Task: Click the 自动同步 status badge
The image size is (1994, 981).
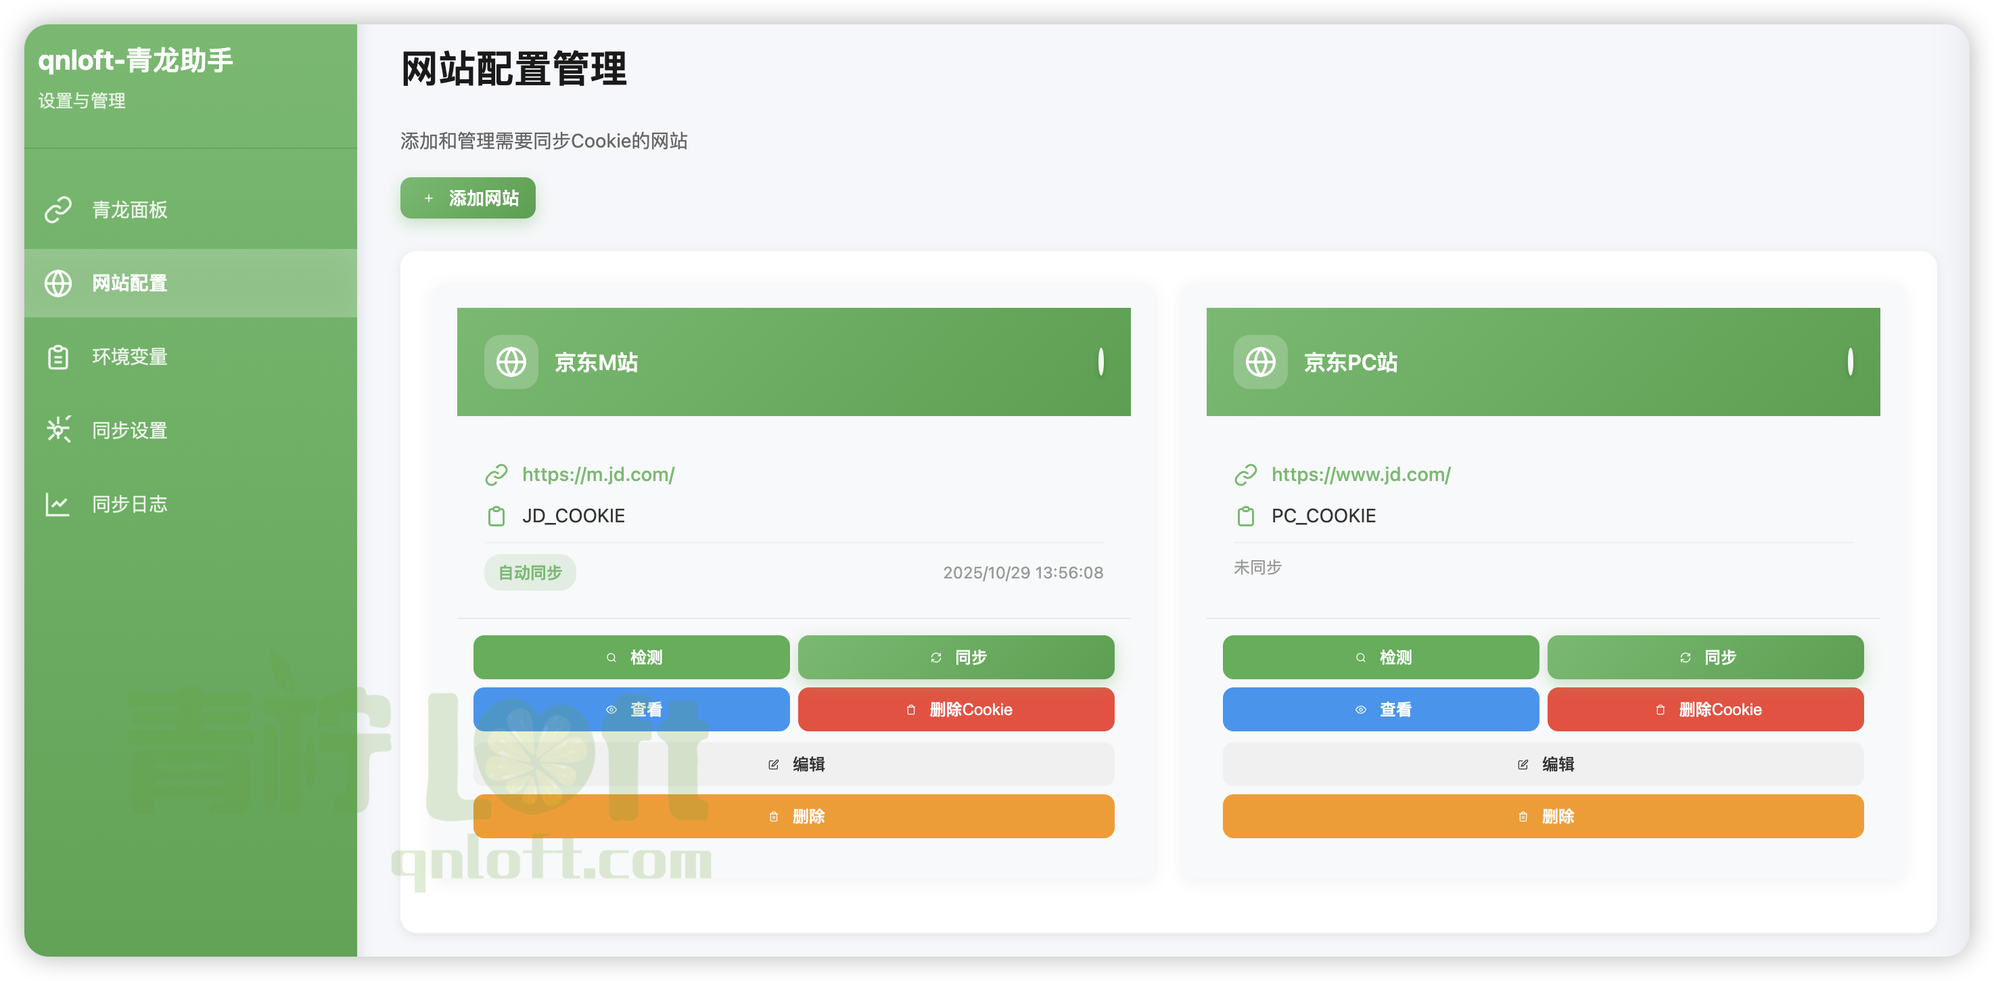Action: (530, 572)
